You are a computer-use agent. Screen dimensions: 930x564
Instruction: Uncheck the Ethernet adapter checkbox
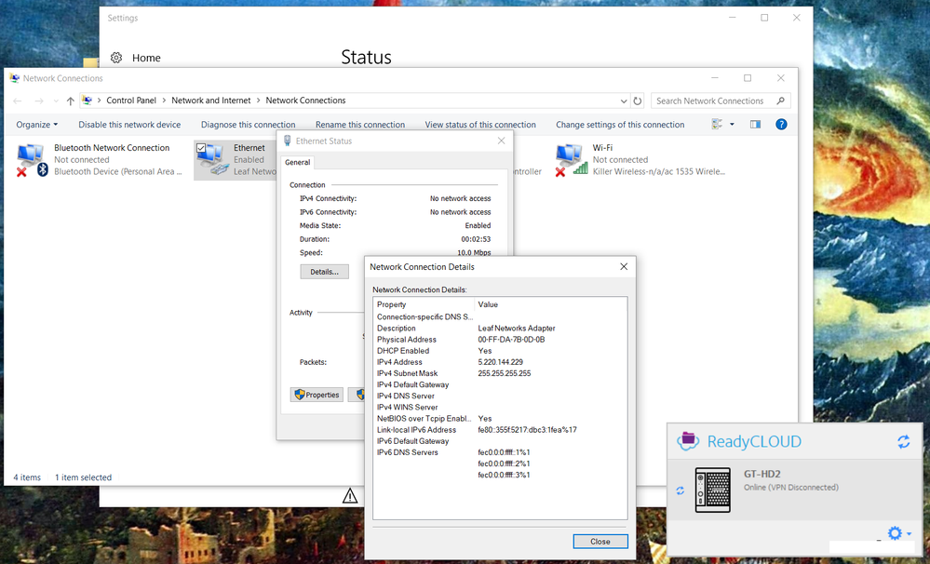coord(202,148)
